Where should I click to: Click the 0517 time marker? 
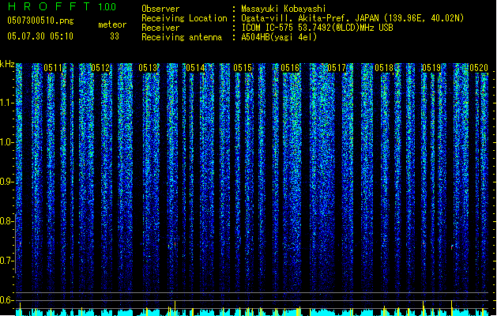coord(337,68)
